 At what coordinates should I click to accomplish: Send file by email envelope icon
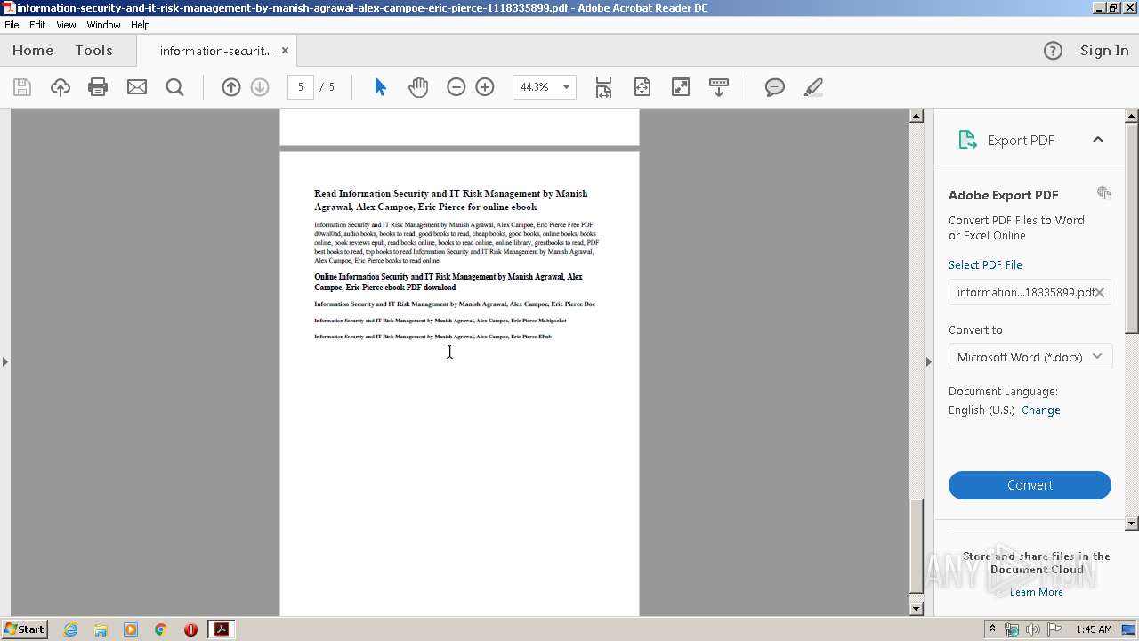click(x=137, y=87)
